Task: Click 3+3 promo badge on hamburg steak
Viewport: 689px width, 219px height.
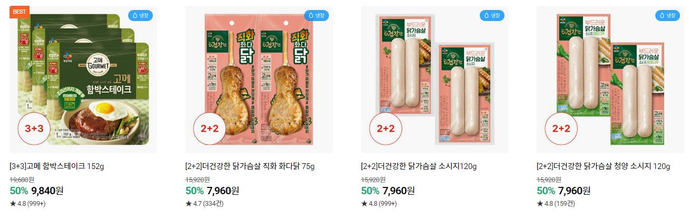Action: pyautogui.click(x=34, y=129)
